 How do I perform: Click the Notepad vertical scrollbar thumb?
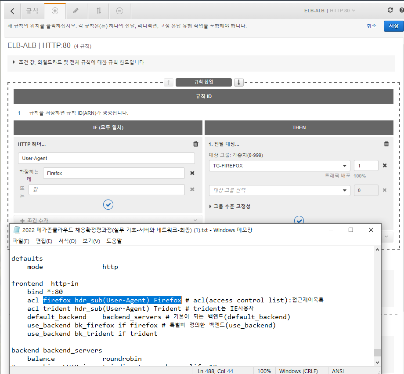pyautogui.click(x=377, y=352)
